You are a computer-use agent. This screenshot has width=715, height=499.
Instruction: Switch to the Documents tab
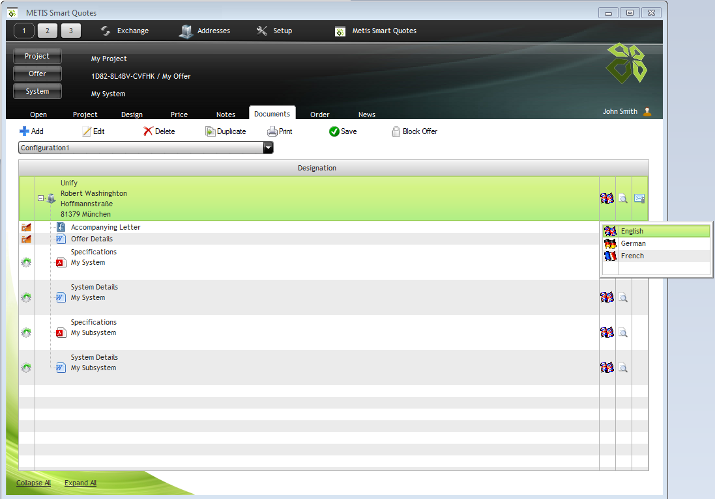(272, 113)
